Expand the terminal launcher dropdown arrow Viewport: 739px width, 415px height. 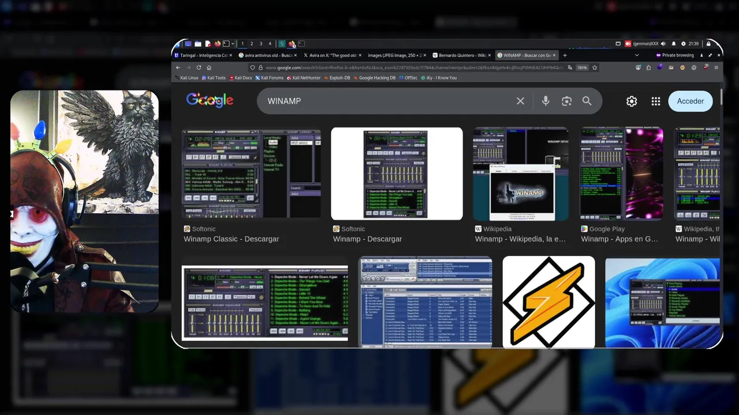[233, 44]
